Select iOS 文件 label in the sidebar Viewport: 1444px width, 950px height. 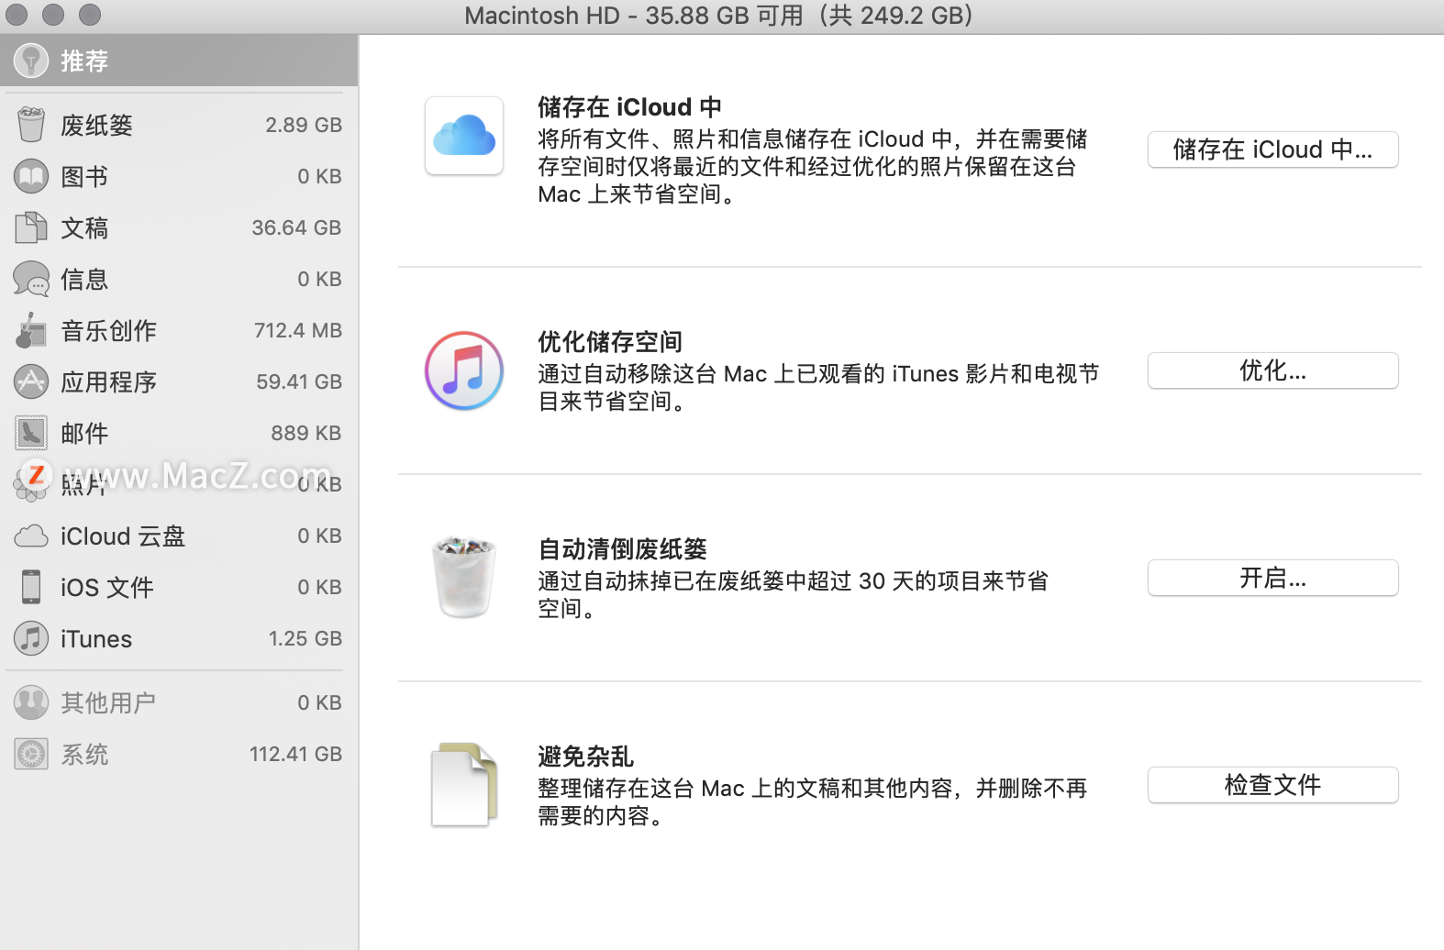107,588
